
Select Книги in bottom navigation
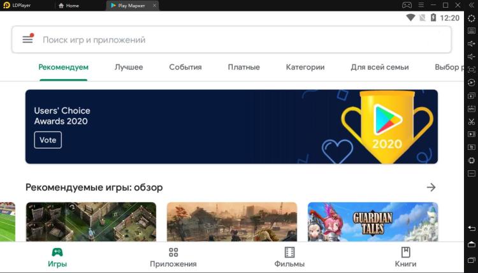[405, 258]
